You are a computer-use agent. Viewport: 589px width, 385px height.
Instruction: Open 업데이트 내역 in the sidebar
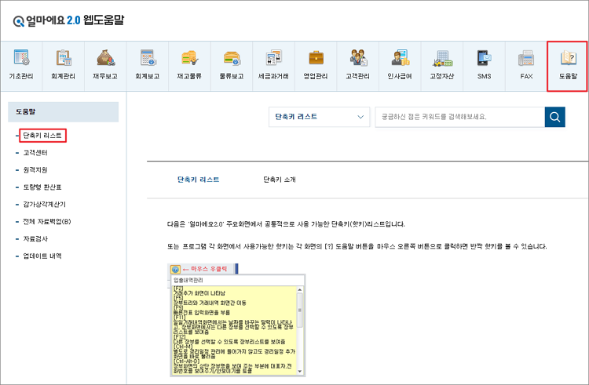(x=42, y=256)
